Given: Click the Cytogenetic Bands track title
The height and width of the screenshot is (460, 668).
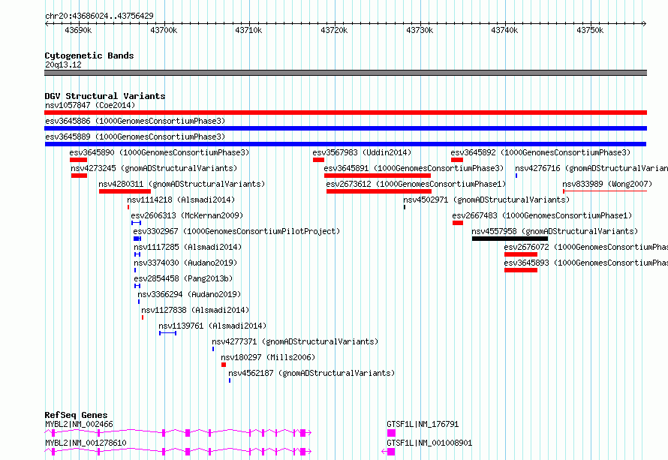Looking at the screenshot, I should (x=89, y=56).
